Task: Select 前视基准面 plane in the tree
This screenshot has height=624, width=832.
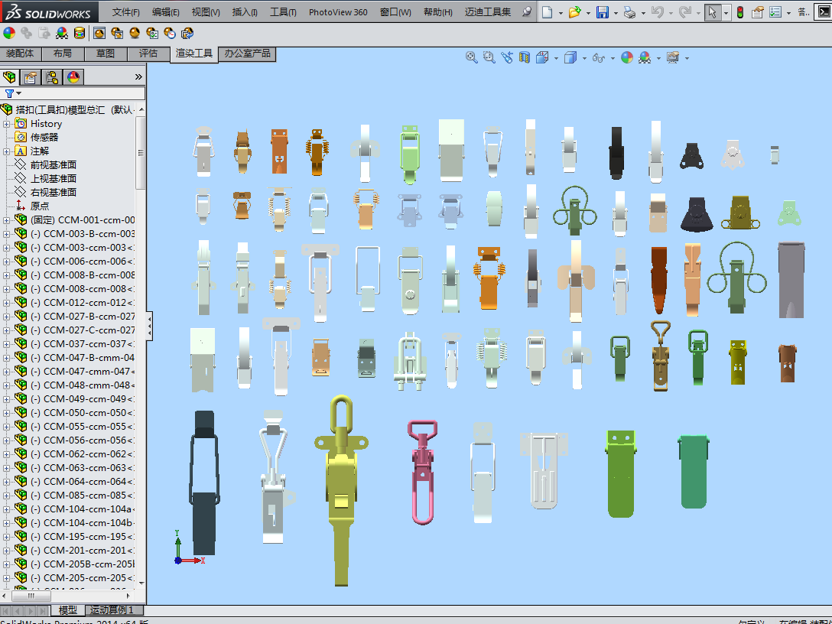Action: (53, 165)
